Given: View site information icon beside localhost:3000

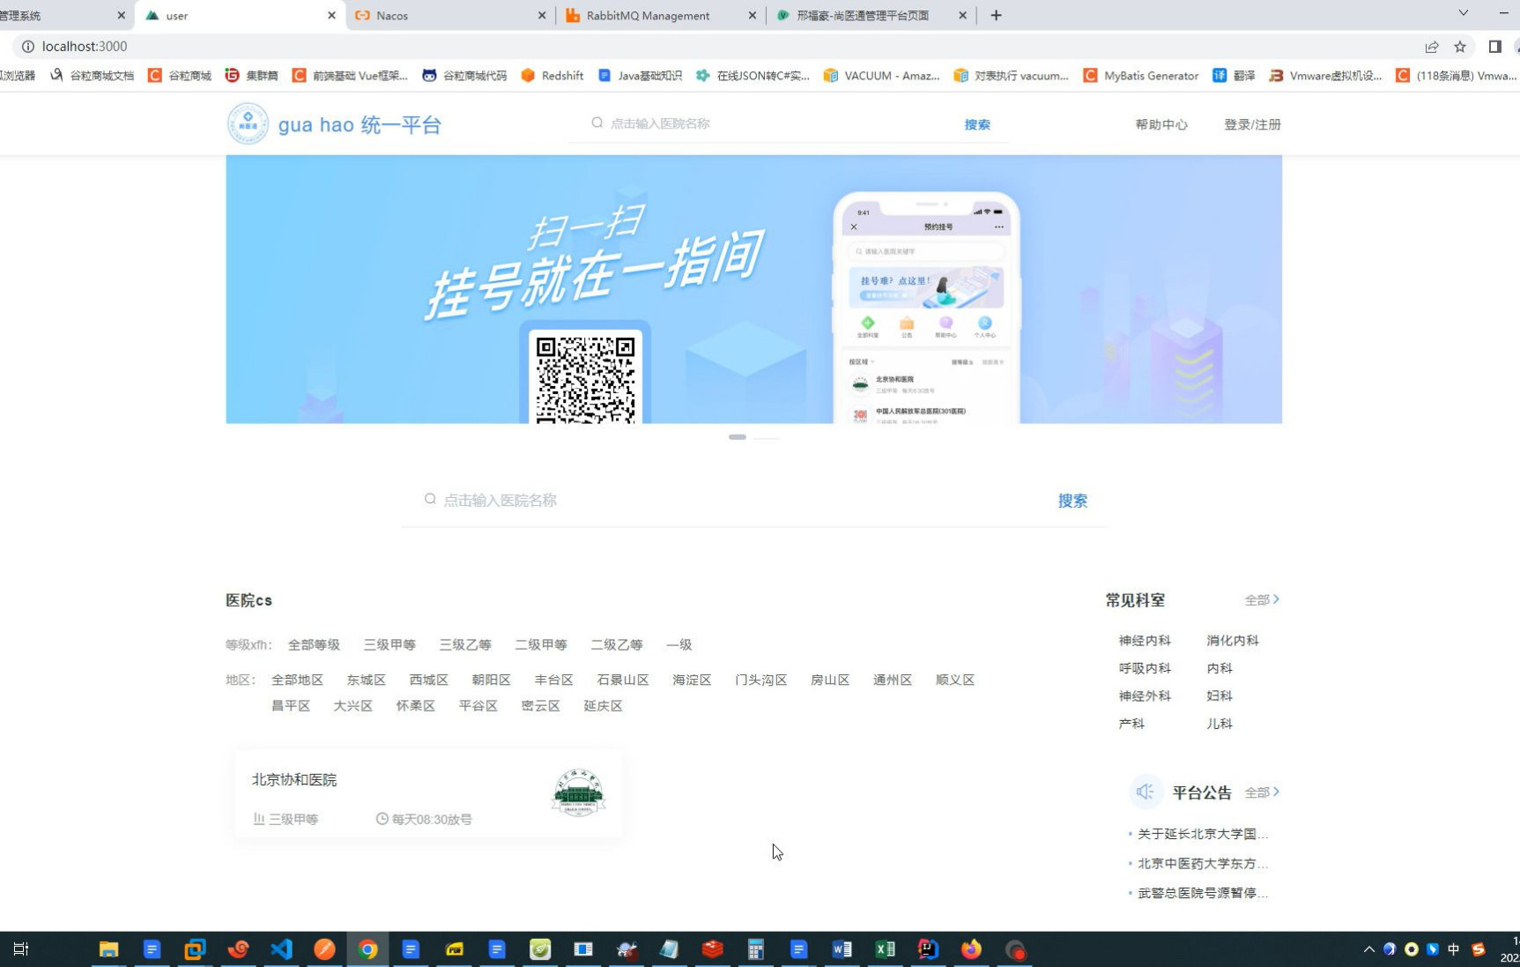Looking at the screenshot, I should (27, 47).
